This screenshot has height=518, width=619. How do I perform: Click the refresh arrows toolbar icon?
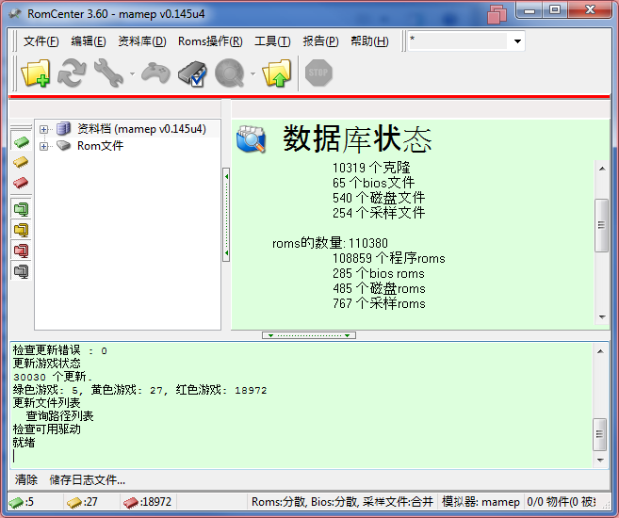tap(73, 73)
